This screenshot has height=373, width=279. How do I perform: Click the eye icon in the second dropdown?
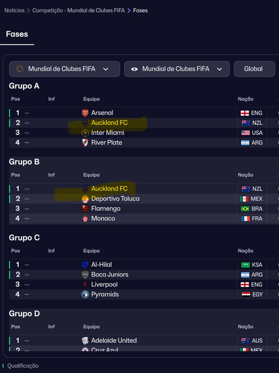pyautogui.click(x=134, y=69)
